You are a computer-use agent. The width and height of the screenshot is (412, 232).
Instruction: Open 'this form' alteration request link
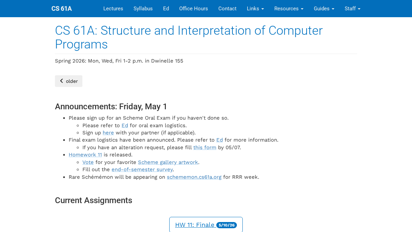point(205,147)
